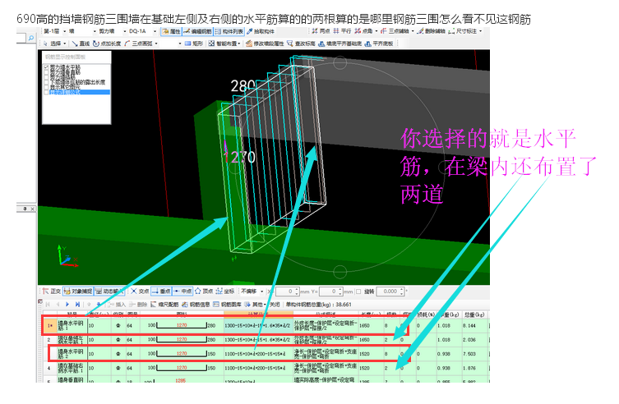Toggle 交点 intersection snap
The height and width of the screenshot is (404, 619).
coord(140,292)
